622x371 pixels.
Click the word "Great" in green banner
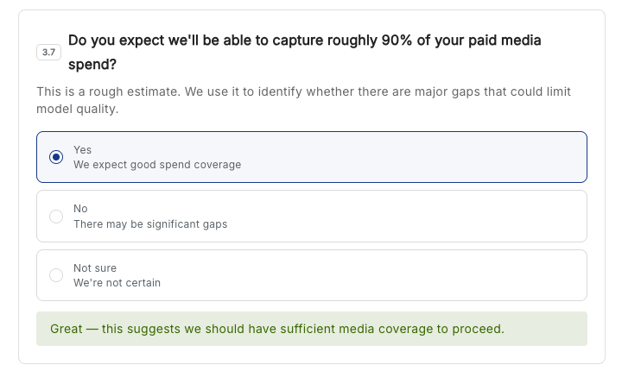(x=67, y=329)
